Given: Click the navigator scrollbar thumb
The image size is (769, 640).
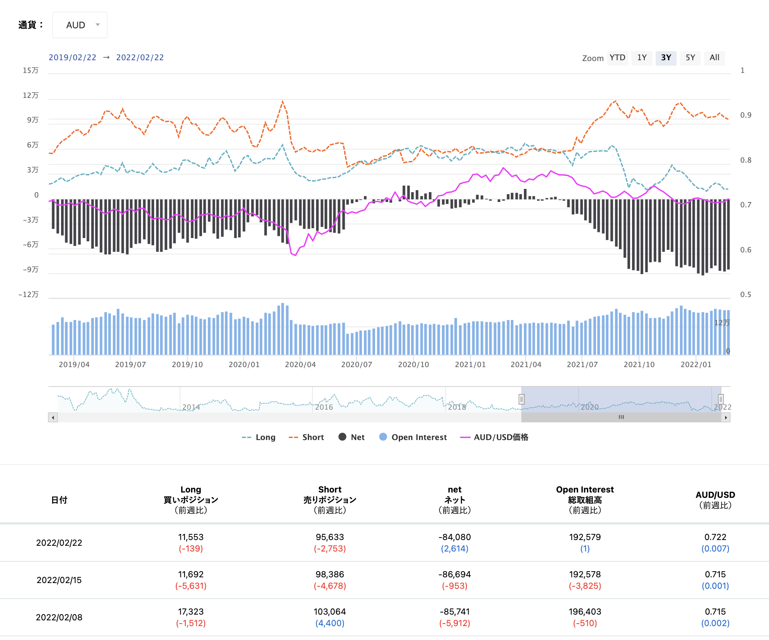Looking at the screenshot, I should coord(621,418).
